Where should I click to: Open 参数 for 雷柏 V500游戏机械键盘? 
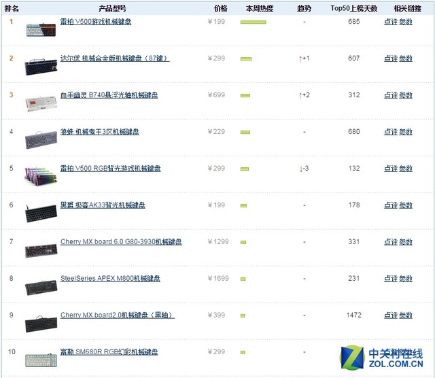(406, 22)
